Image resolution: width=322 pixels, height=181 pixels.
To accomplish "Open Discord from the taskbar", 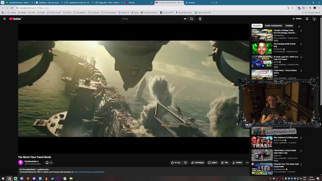I will pyautogui.click(x=34, y=178).
